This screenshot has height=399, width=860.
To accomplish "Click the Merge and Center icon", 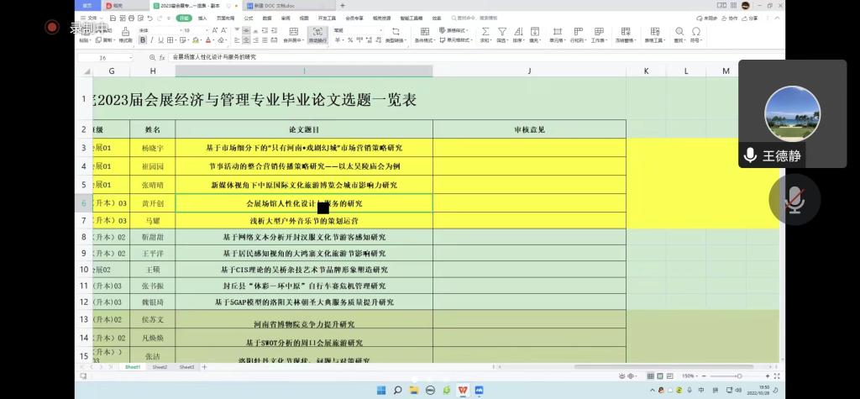I will pyautogui.click(x=291, y=32).
